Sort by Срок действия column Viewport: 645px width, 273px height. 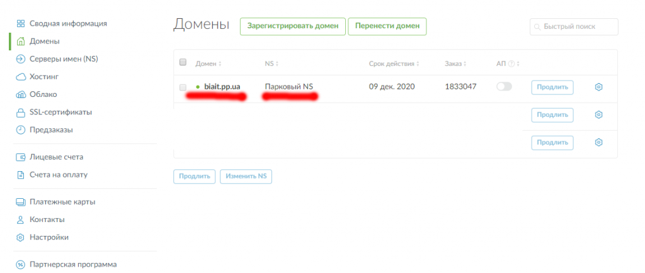[394, 64]
